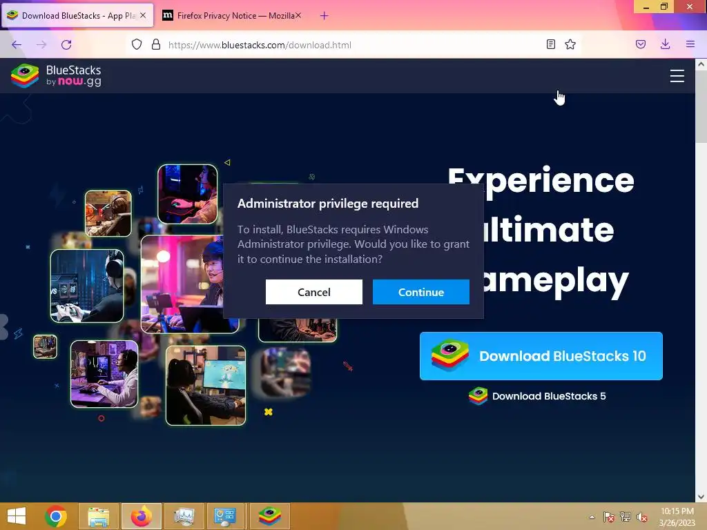
Task: Click the BlueStacks by now.gg logo
Action: [x=57, y=76]
